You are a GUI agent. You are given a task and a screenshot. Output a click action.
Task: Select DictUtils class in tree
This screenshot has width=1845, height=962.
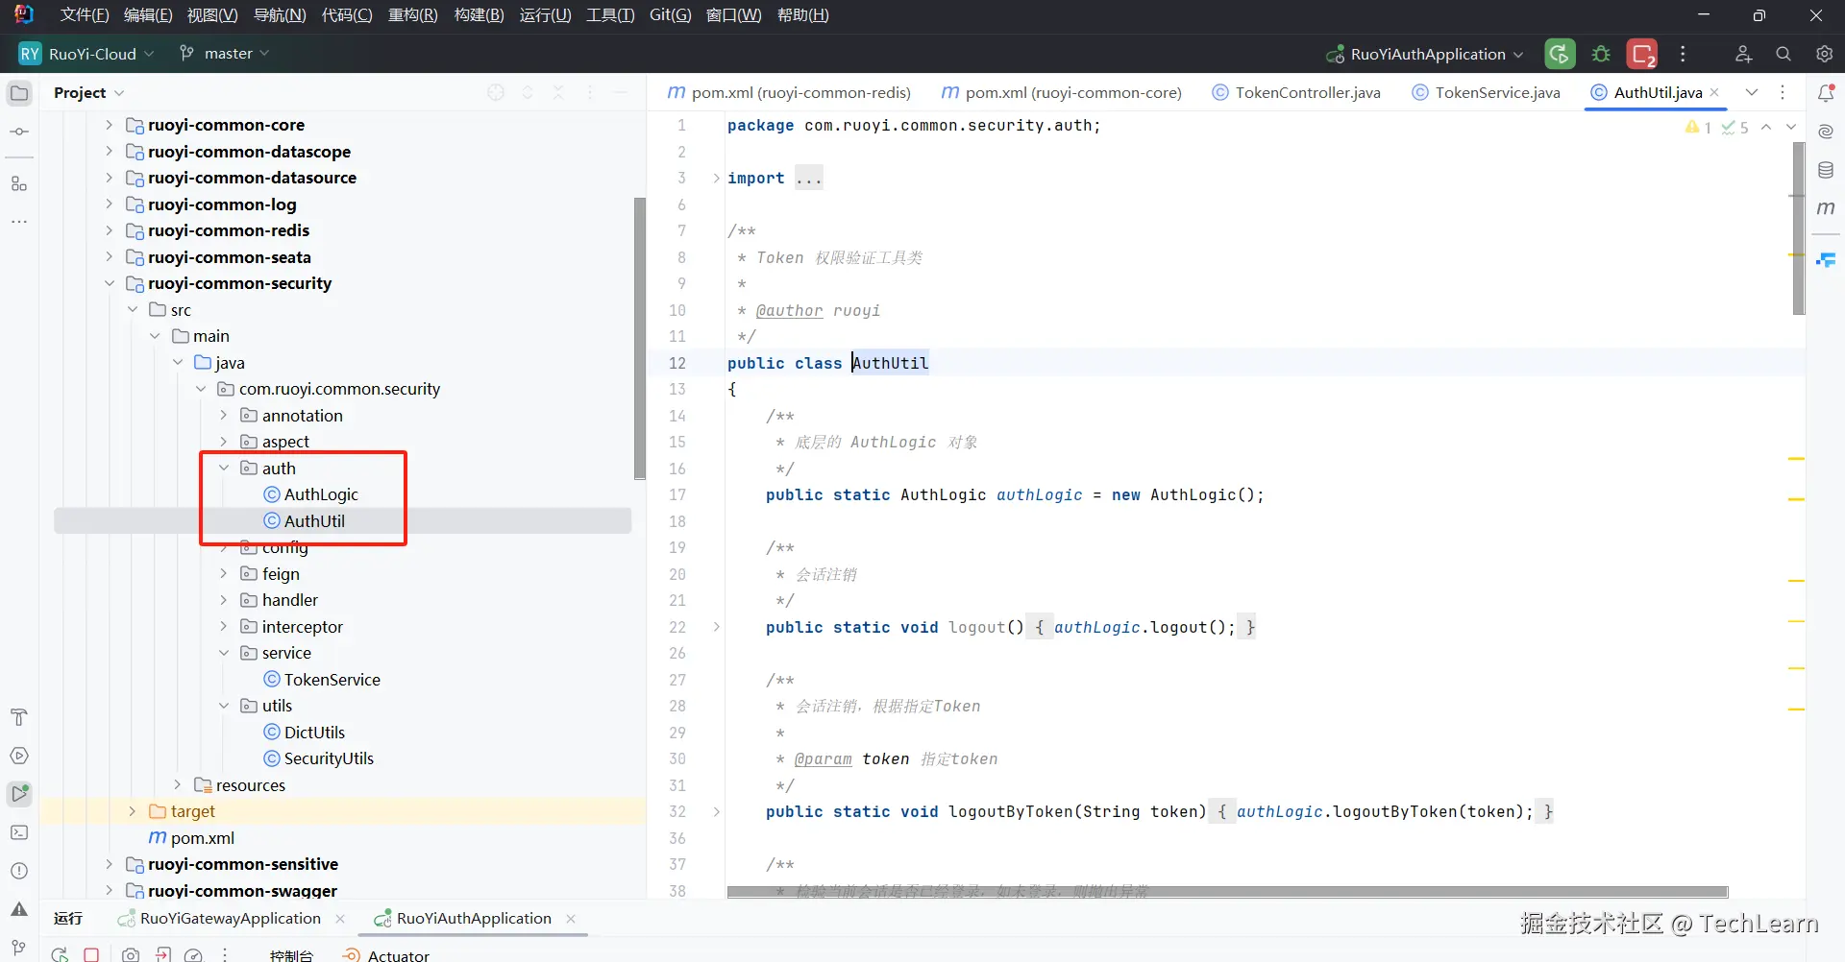314,733
